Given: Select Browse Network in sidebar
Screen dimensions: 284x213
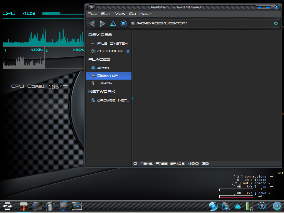Looking at the screenshot, I should point(113,100).
